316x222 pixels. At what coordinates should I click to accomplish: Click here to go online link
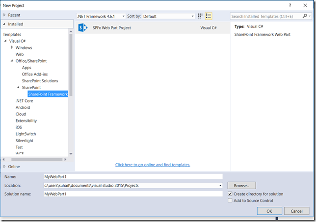coord(153,165)
